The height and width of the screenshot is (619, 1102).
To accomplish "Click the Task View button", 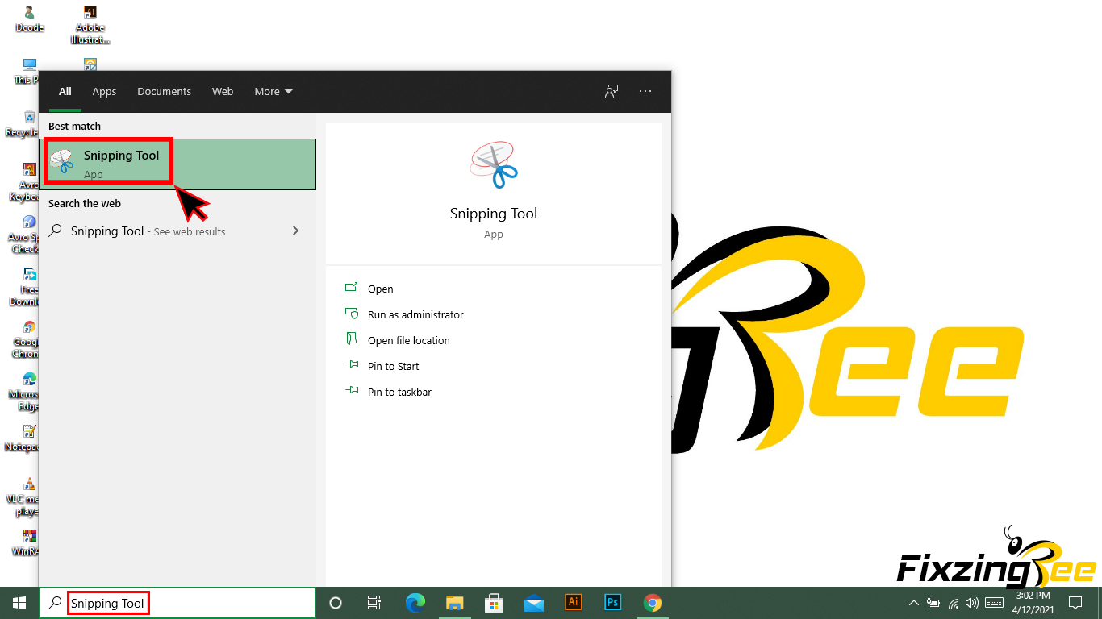I will point(374,602).
